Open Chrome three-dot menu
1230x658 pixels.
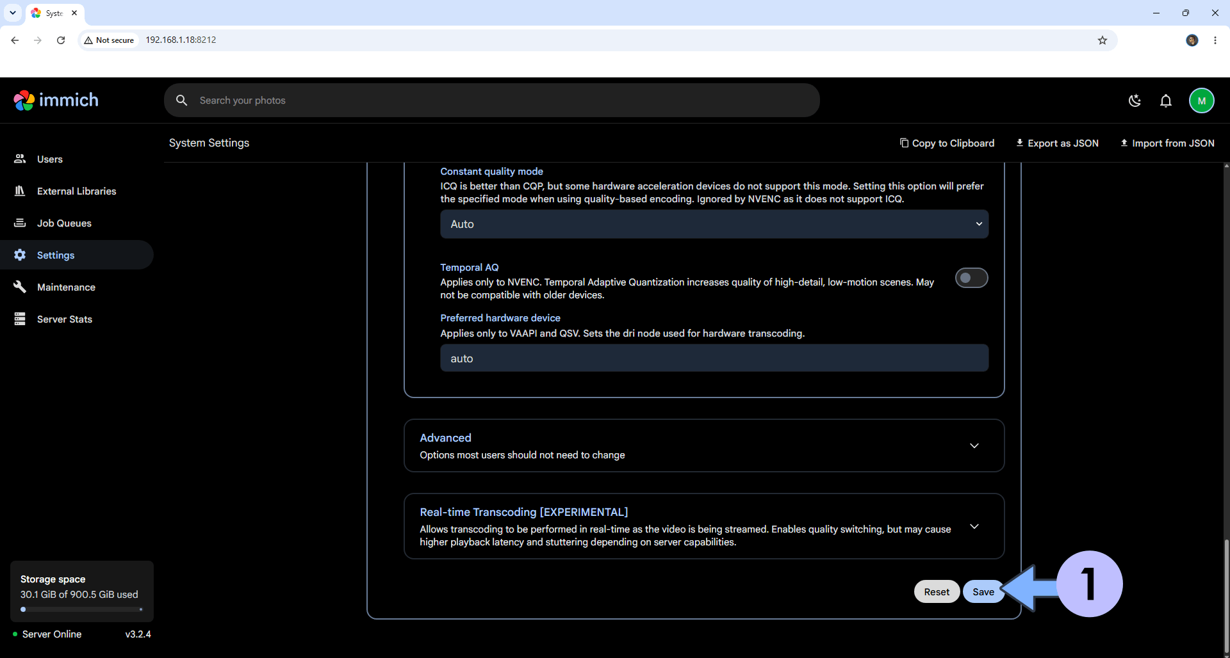(1215, 40)
